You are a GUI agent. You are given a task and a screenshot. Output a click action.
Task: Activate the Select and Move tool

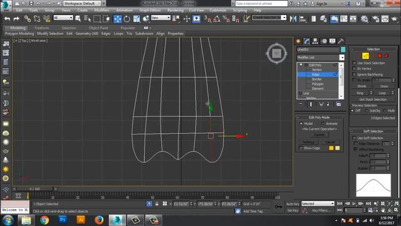pos(117,19)
